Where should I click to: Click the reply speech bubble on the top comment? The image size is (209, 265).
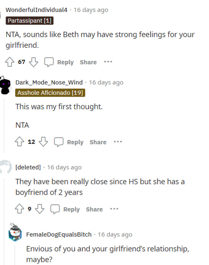[50, 62]
